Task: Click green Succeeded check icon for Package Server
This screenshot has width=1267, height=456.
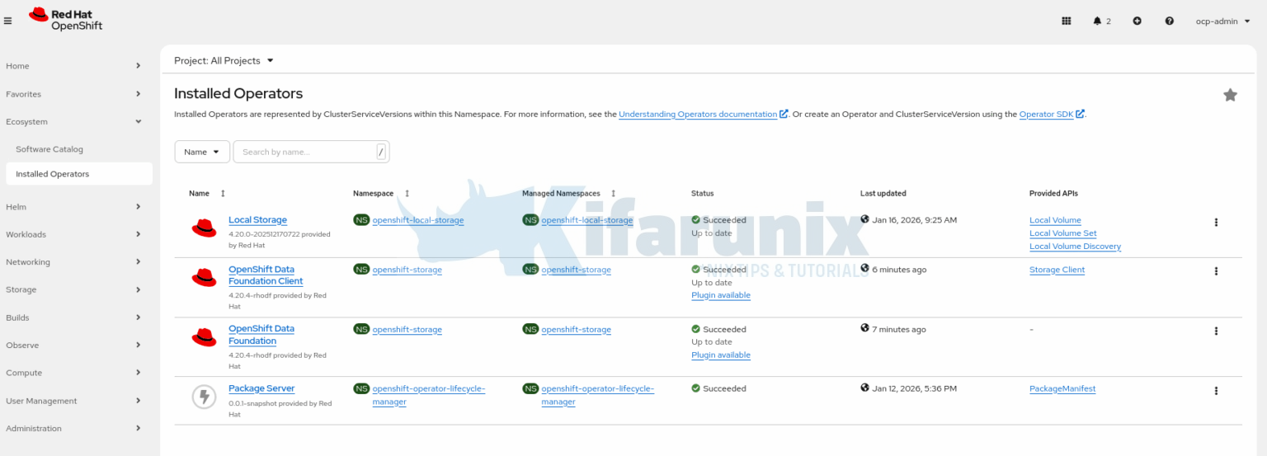Action: pos(695,388)
